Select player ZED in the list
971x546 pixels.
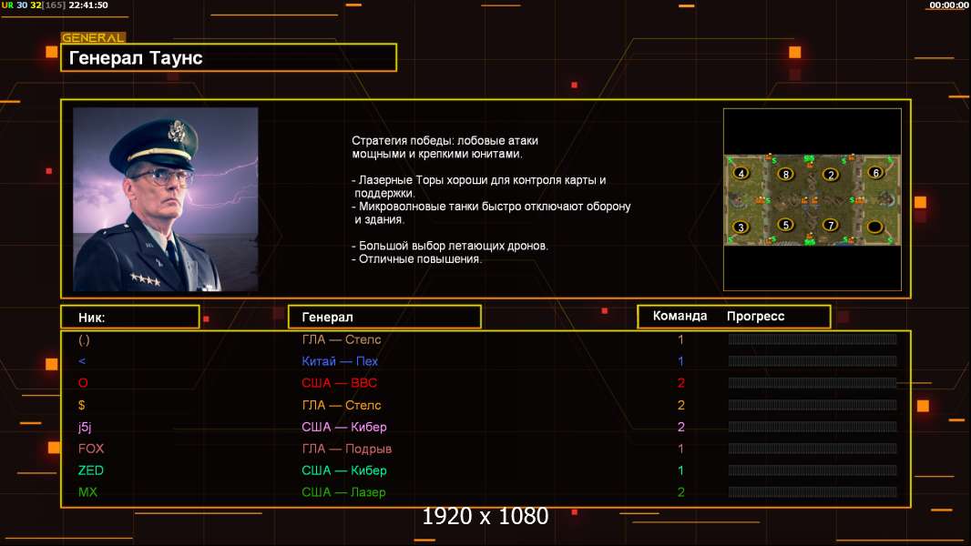pyautogui.click(x=90, y=470)
